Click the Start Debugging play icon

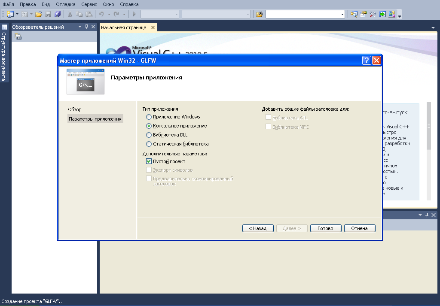134,14
